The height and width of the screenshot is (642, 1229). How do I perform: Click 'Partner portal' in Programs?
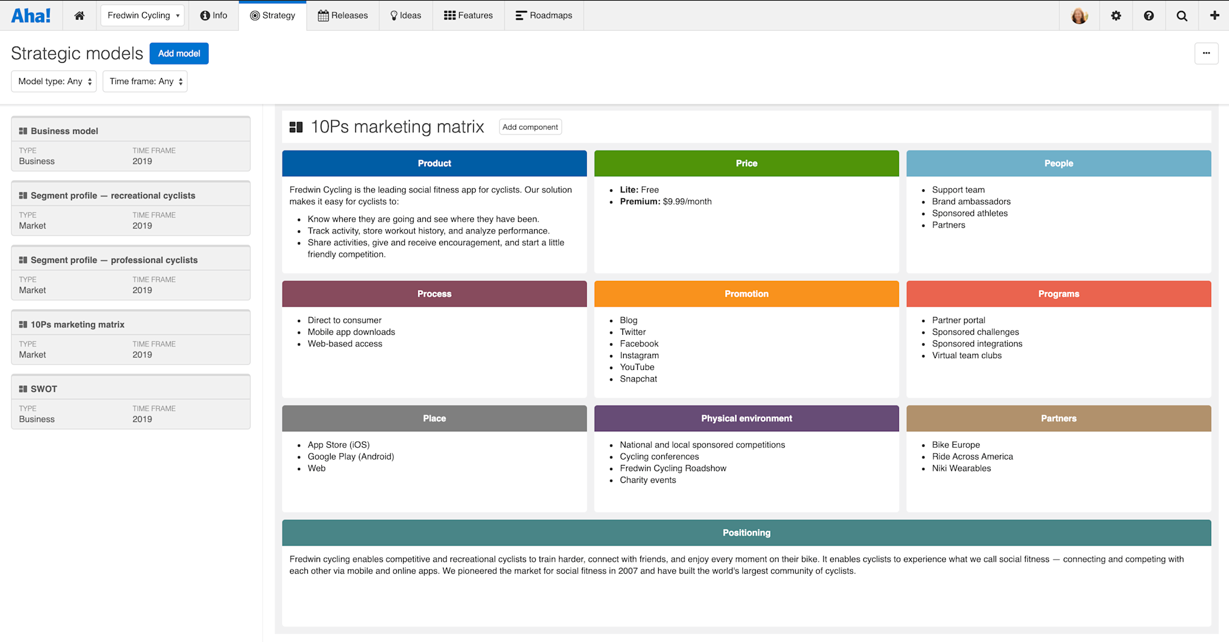point(959,320)
